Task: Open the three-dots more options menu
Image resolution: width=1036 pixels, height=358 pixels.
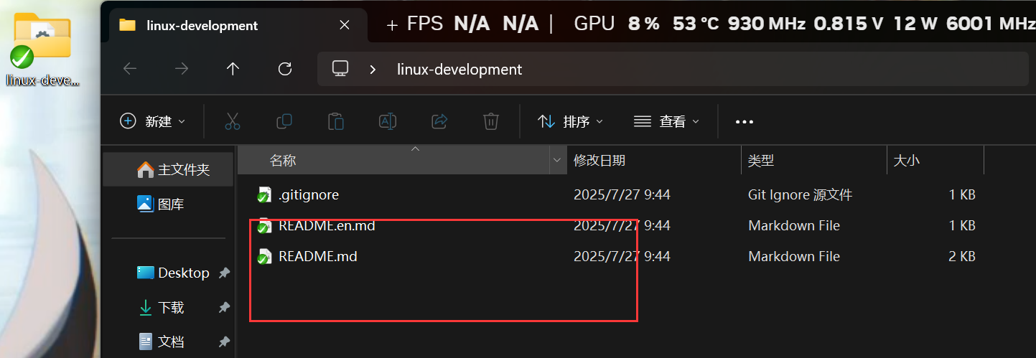Action: pos(745,122)
